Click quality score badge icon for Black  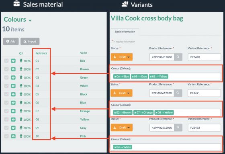21,94
